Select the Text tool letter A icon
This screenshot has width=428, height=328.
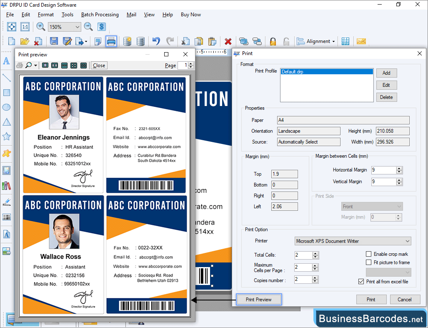(x=6, y=61)
